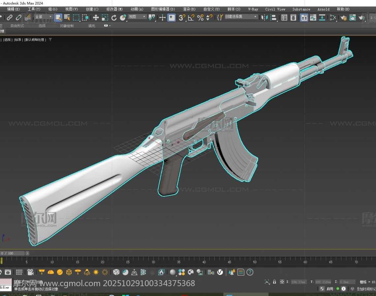Toggle Percent Snap
This screenshot has width=376, height=296.
[x=200, y=18]
